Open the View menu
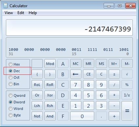This screenshot has height=127, width=139. 9,13
